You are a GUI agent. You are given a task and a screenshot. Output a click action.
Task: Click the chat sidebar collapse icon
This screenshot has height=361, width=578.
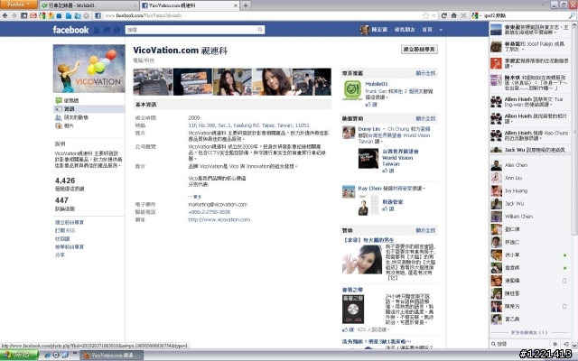[x=566, y=344]
